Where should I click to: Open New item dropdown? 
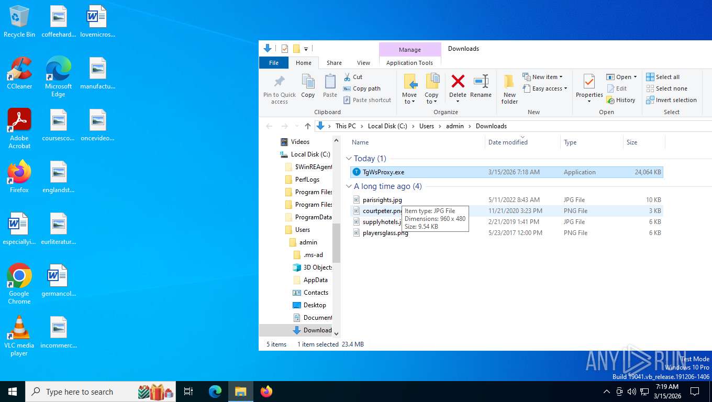click(x=543, y=77)
